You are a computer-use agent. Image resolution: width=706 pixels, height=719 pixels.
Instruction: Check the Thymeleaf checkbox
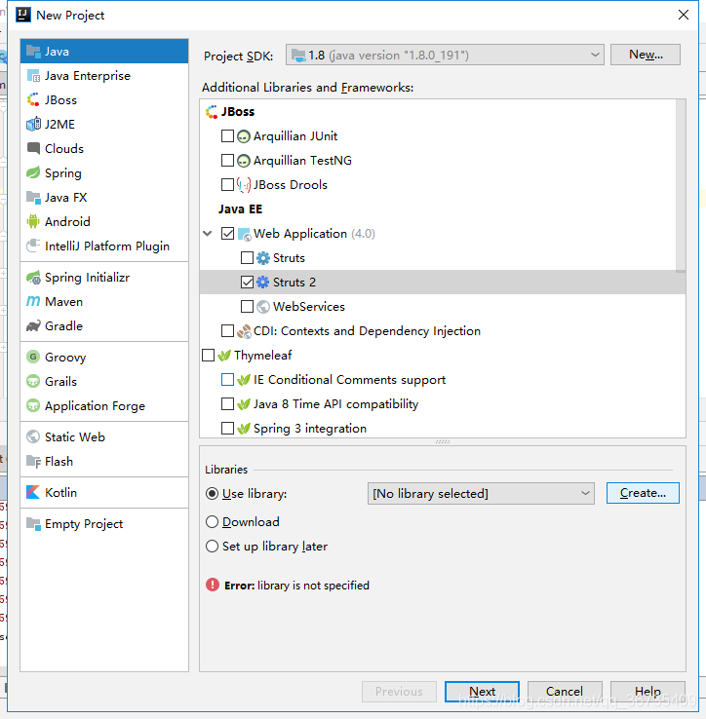coord(208,355)
